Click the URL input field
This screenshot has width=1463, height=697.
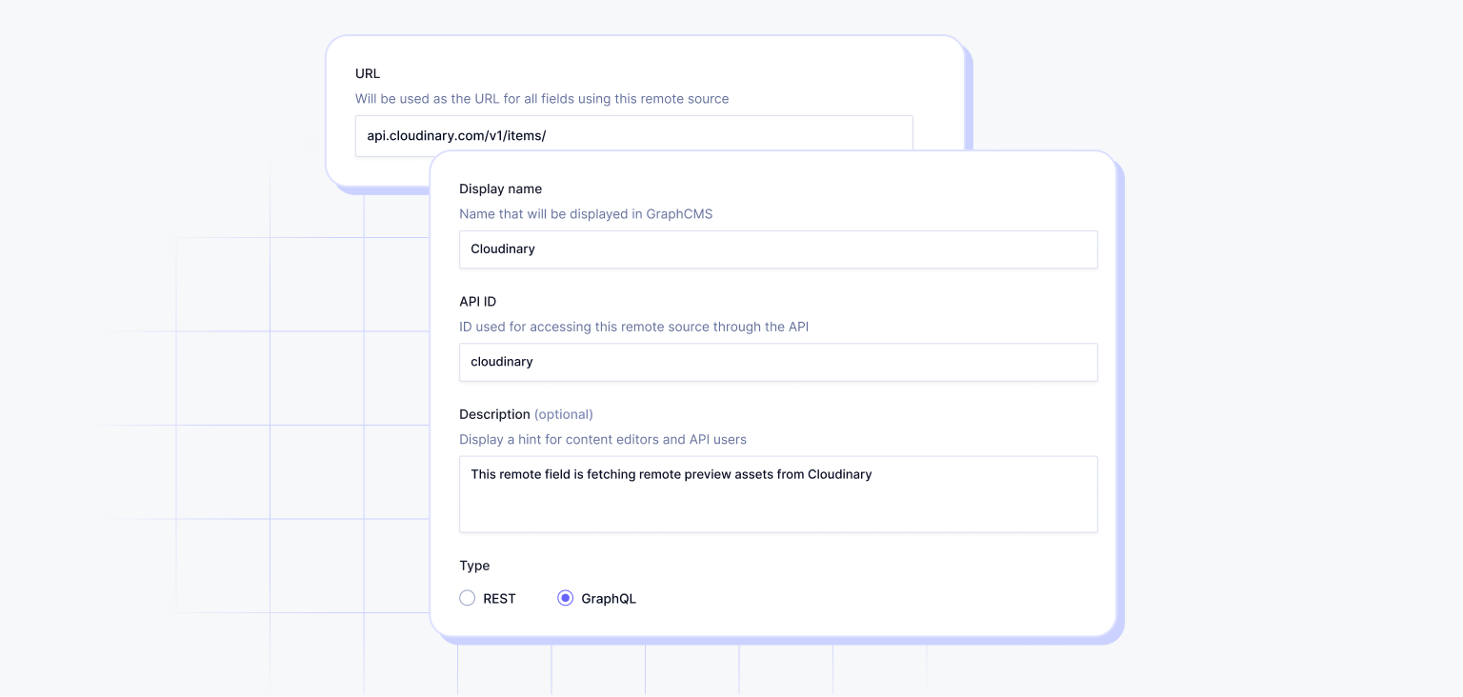(634, 134)
